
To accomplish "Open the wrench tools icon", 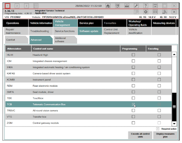I will tap(136, 6).
